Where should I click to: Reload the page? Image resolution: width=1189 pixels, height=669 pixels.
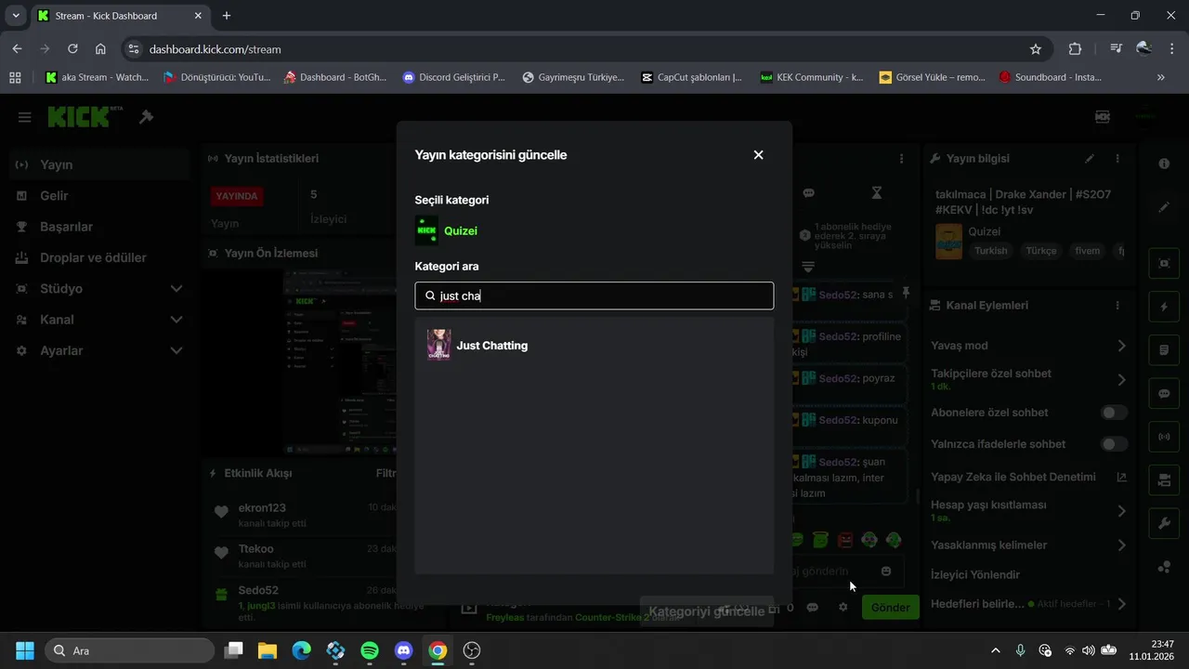(72, 49)
